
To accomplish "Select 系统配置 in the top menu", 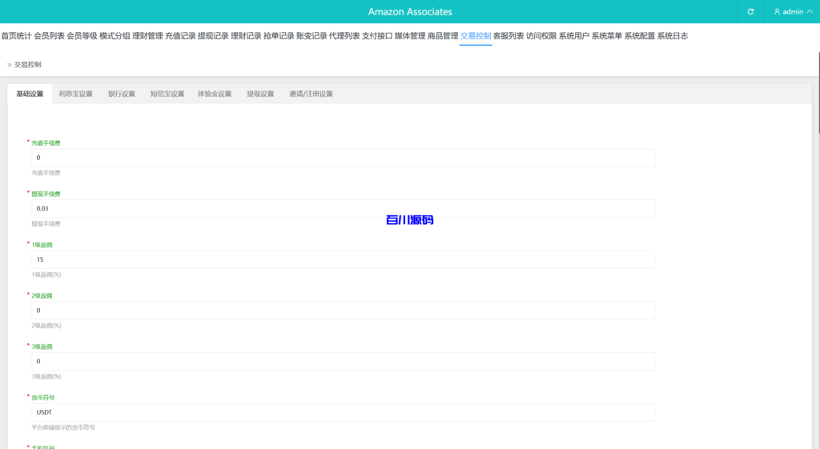I will [639, 36].
